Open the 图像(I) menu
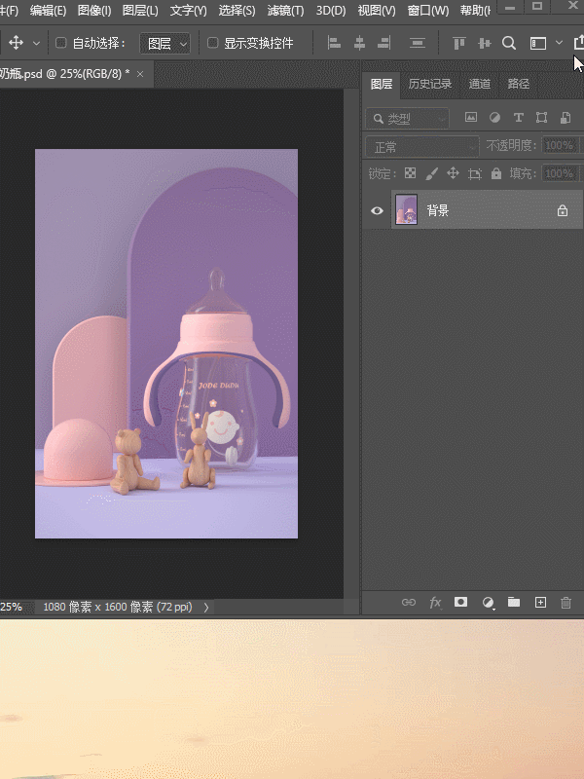This screenshot has width=584, height=779. coord(94,10)
